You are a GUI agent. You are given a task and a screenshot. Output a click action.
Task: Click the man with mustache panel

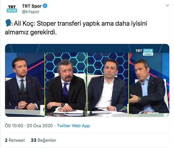66,84
